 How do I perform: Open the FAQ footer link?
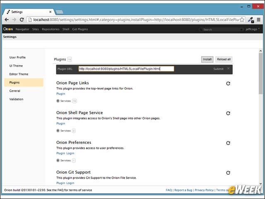169,190
